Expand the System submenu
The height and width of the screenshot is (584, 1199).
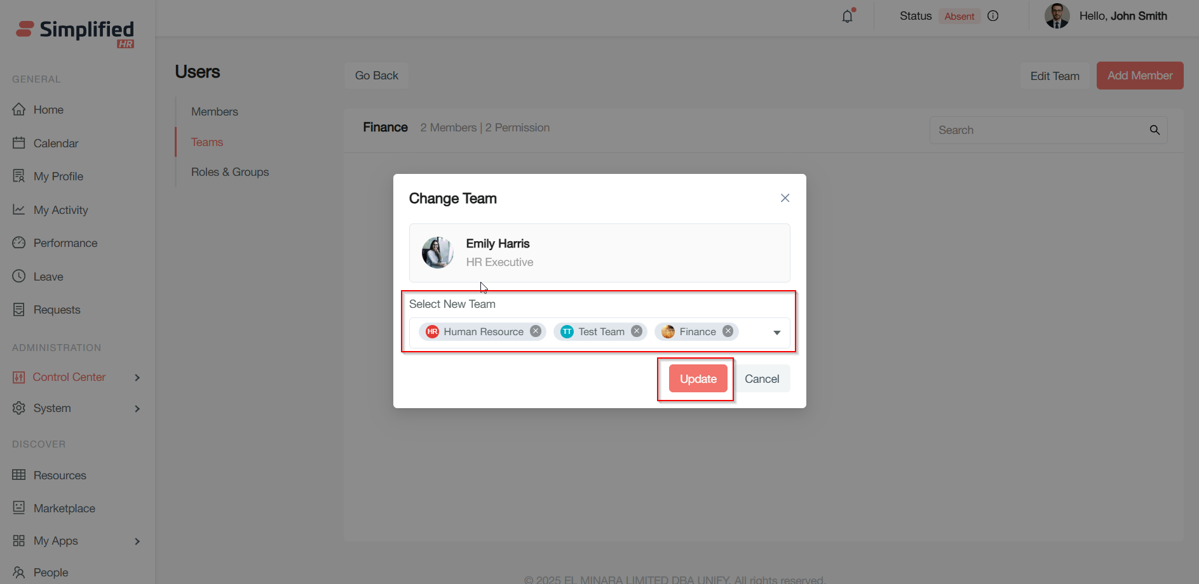(x=137, y=409)
